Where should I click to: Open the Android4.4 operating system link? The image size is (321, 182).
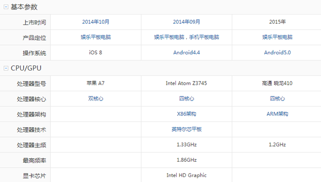187,53
